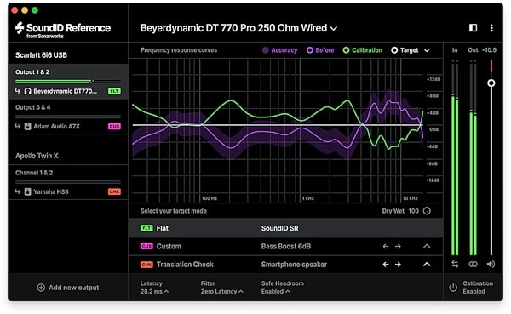Toggle the sidebar panel layout icon
The image size is (511, 314).
pyautogui.click(x=474, y=28)
